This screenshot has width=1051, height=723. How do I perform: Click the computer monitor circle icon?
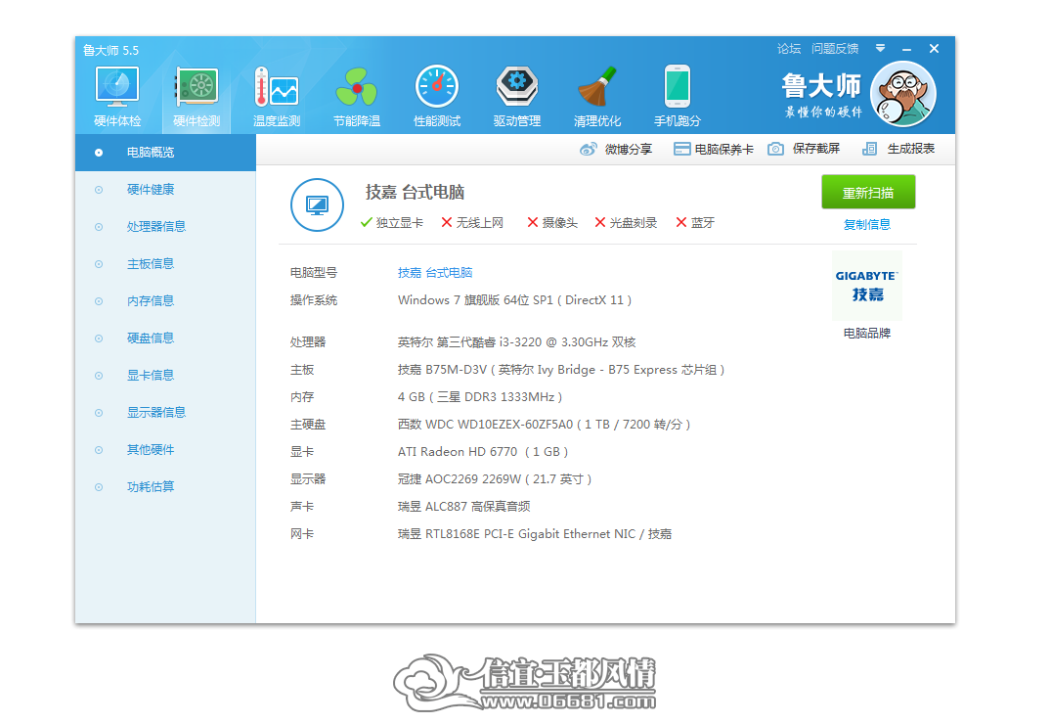(317, 204)
